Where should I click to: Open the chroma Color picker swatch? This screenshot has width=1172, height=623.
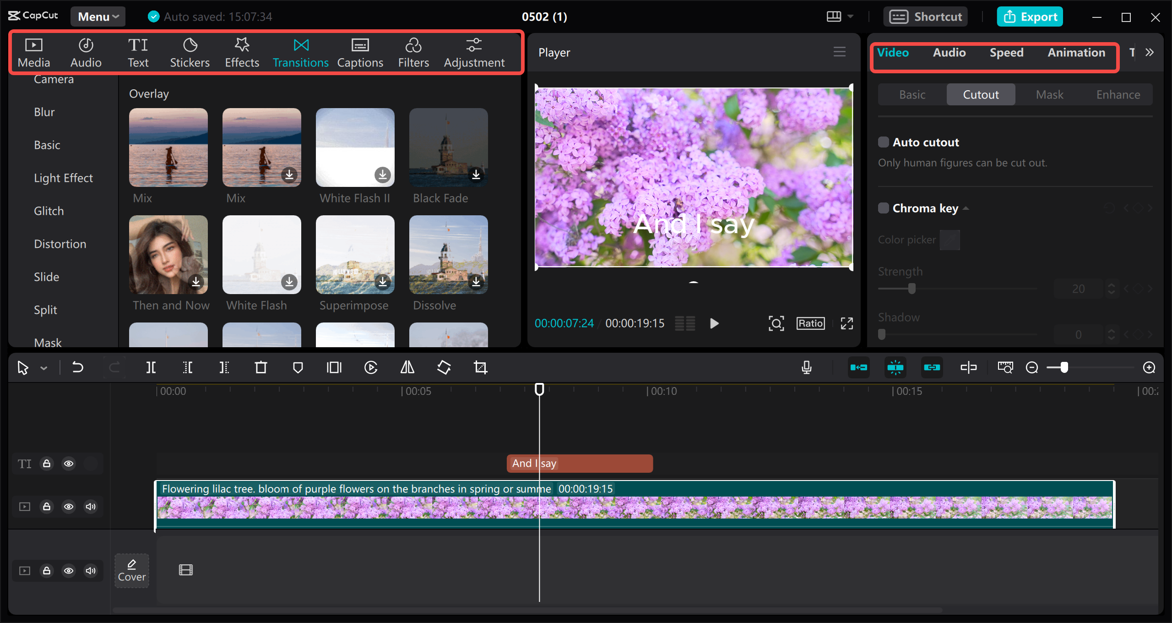coord(950,240)
